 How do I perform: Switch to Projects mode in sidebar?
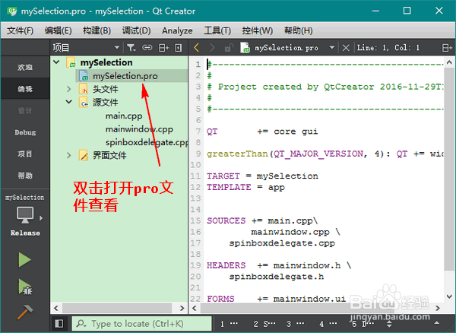(25, 154)
